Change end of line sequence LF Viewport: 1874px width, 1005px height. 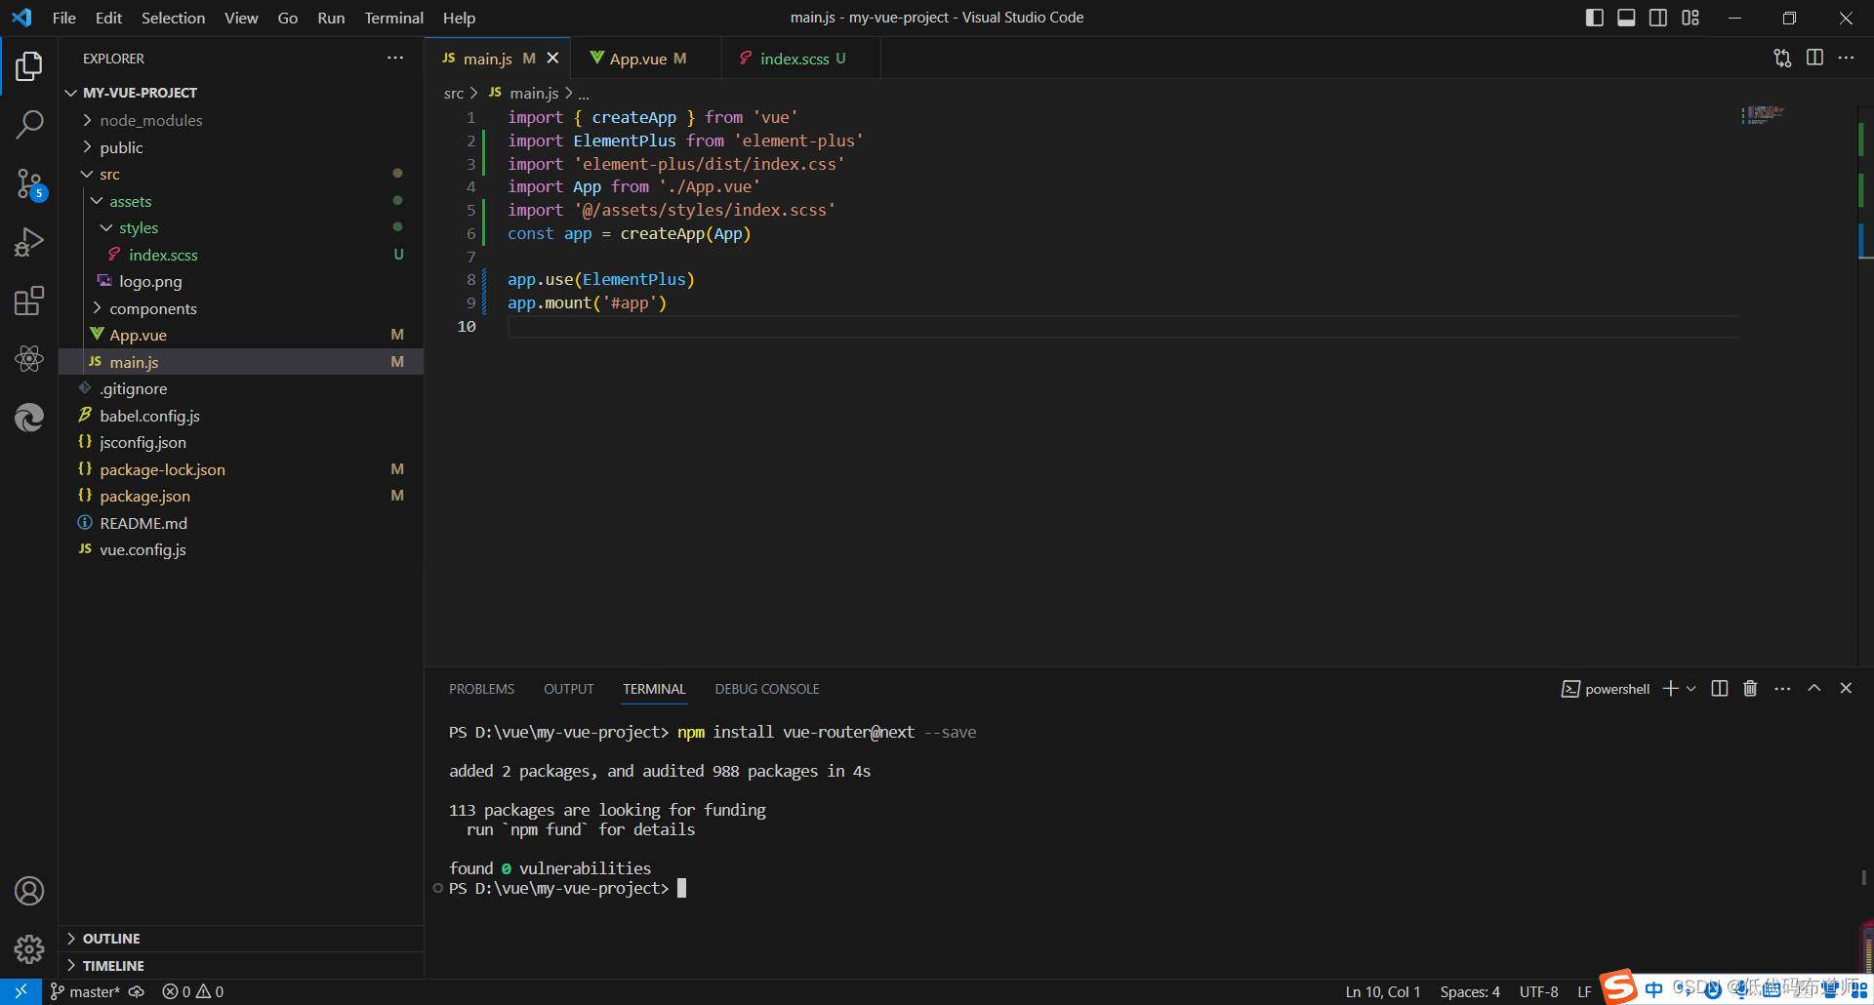pyautogui.click(x=1584, y=991)
